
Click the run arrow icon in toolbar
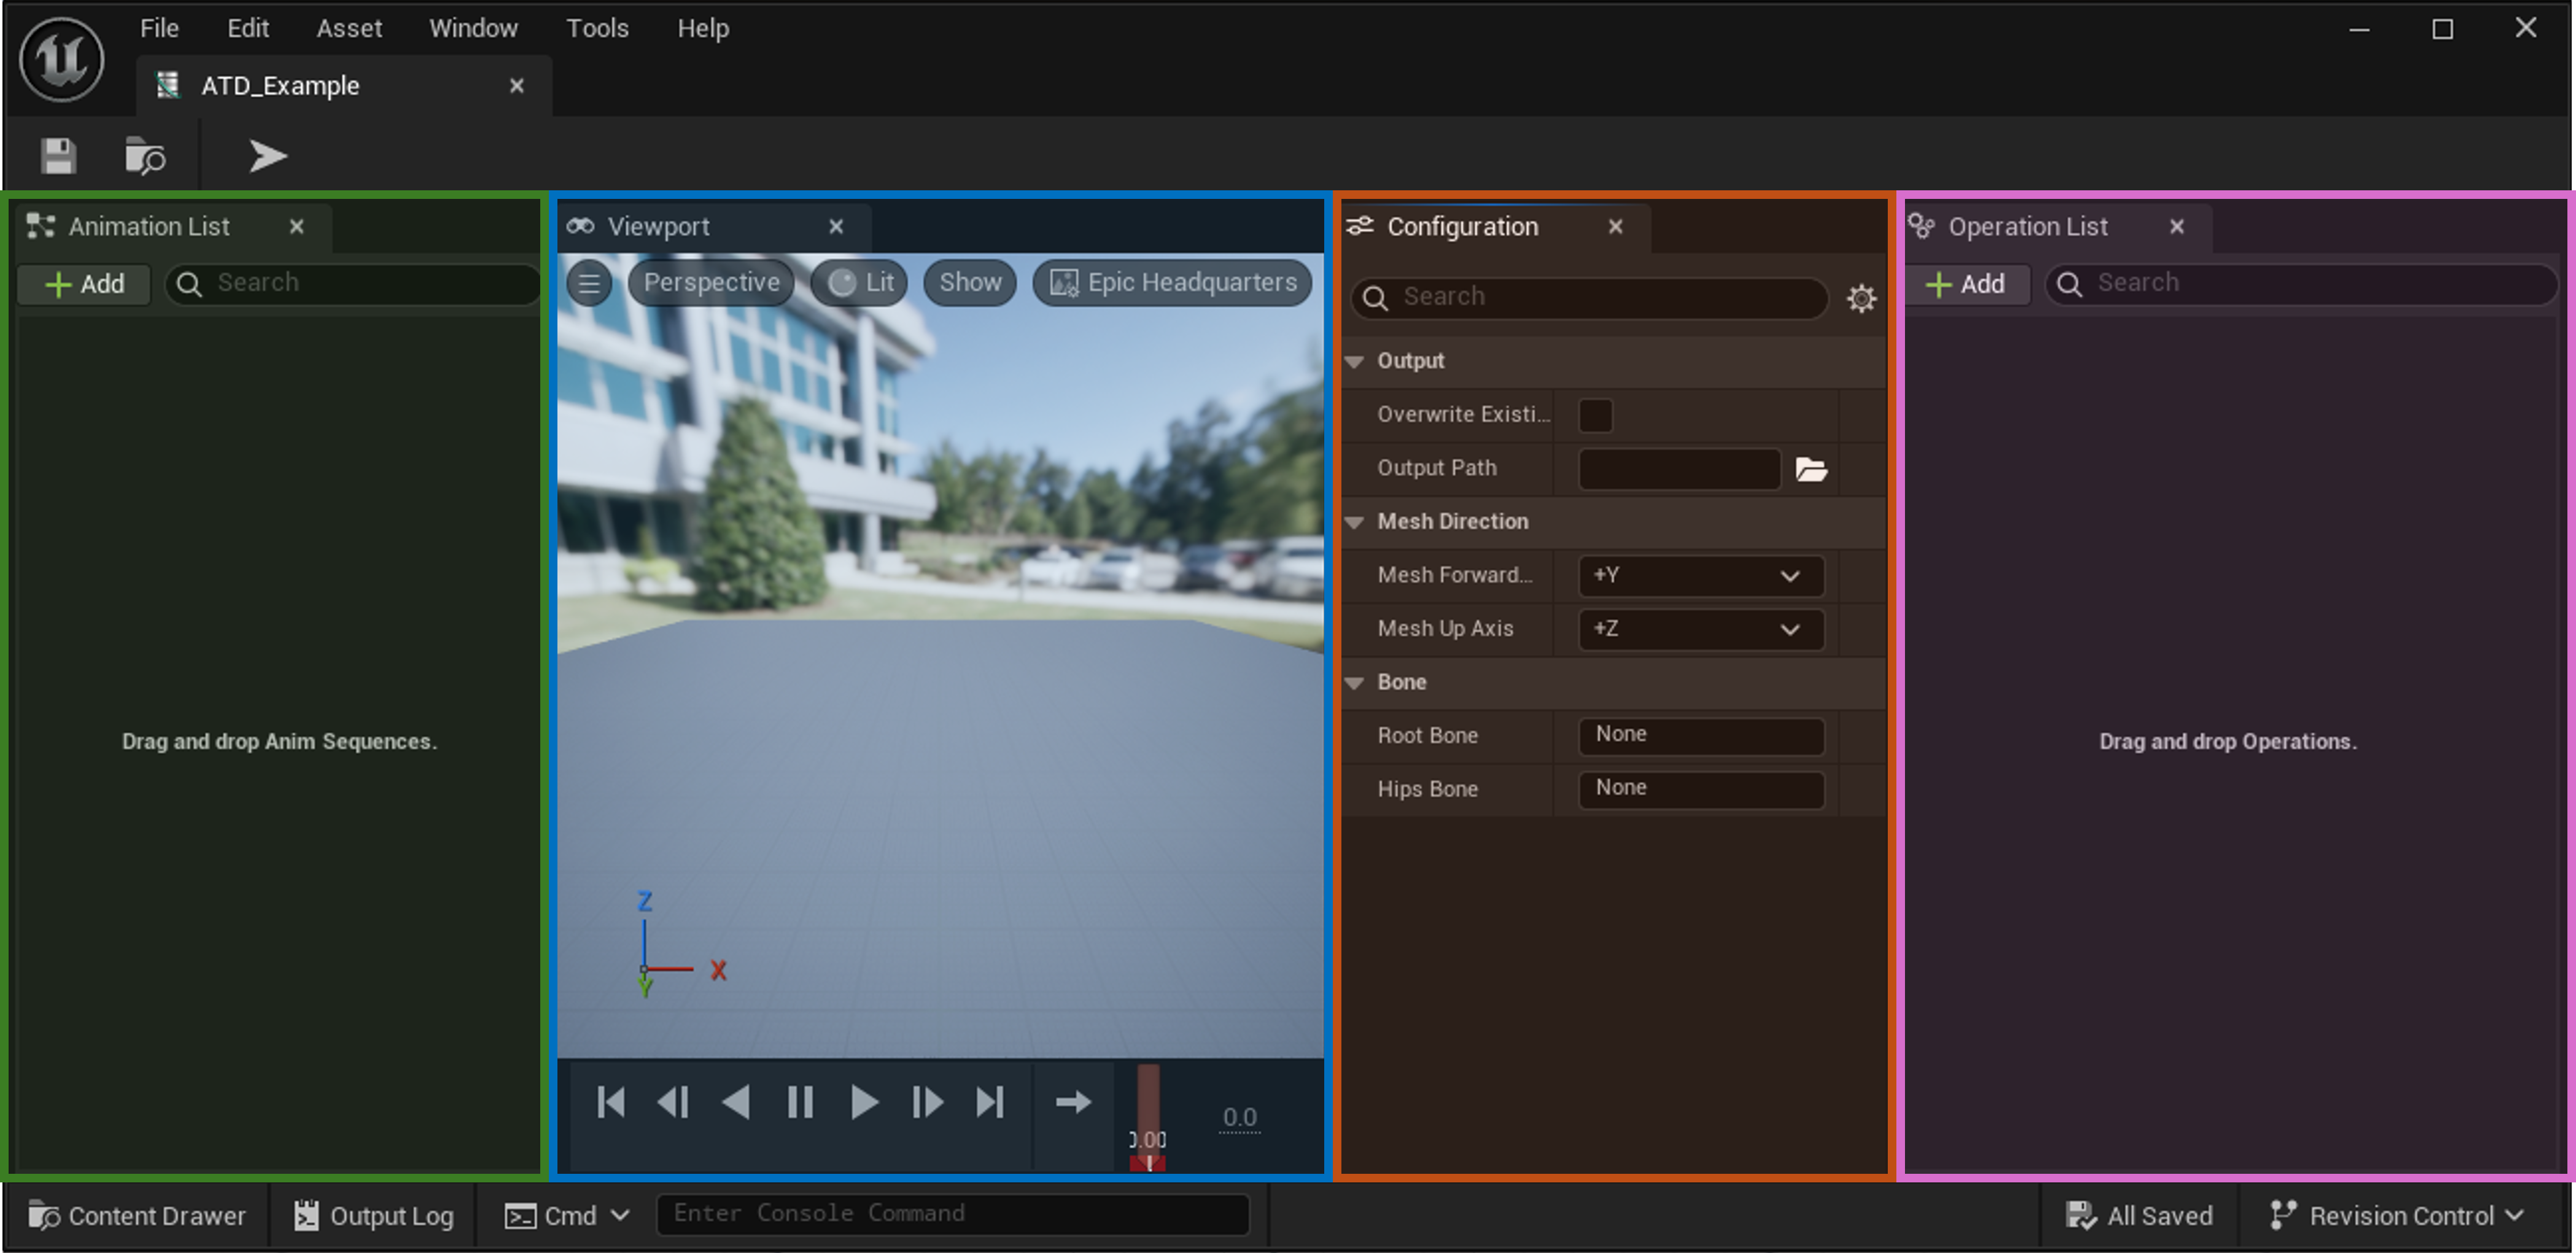point(267,156)
